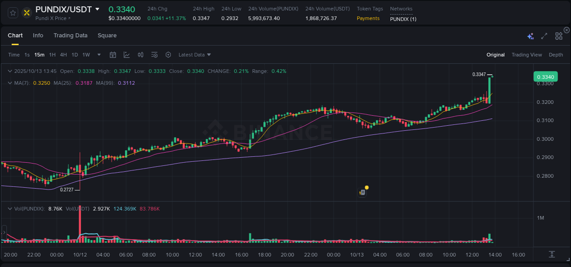Switch chart to Trading View mode
This screenshot has width=571, height=267.
pyautogui.click(x=527, y=54)
